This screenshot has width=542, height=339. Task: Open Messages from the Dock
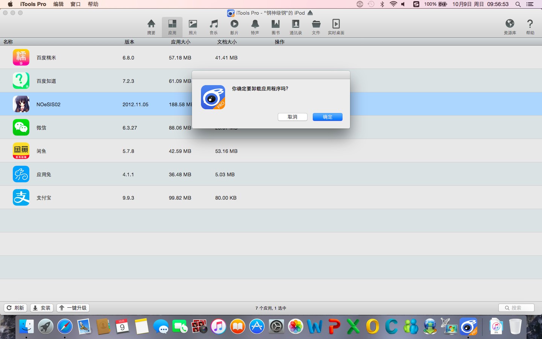(161, 326)
